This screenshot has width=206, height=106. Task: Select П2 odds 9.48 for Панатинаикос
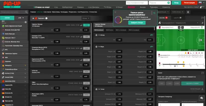(86, 65)
